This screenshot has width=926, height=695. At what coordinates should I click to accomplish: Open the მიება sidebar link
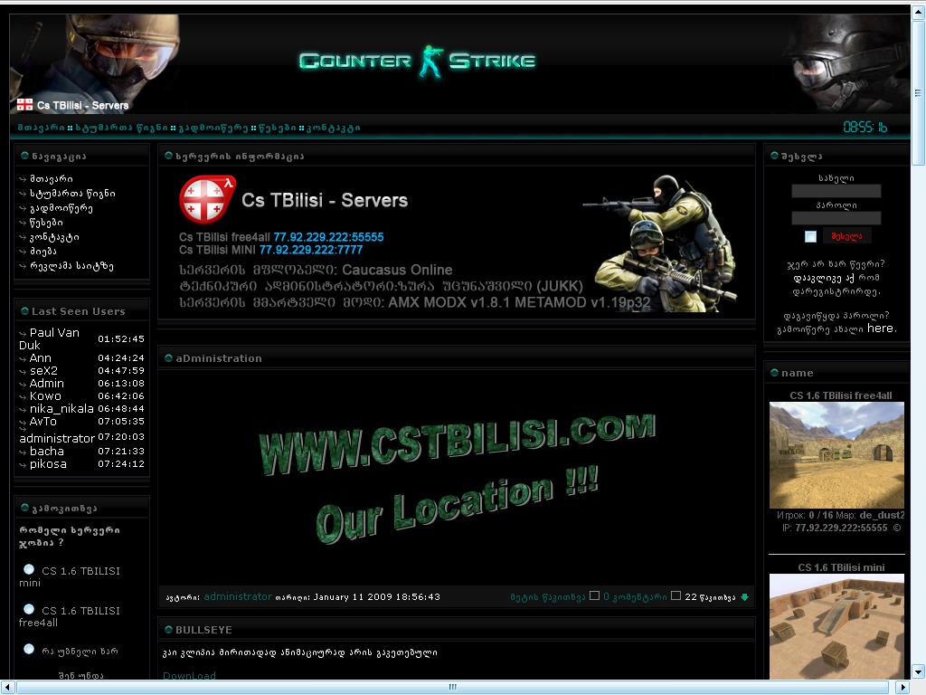pyautogui.click(x=43, y=252)
